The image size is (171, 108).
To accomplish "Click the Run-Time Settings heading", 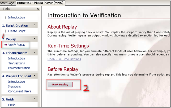I will tap(68, 46).
